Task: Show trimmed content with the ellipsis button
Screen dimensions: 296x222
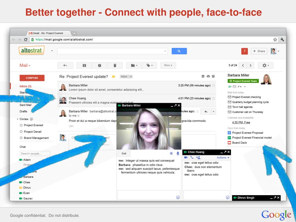Action: [x=71, y=126]
